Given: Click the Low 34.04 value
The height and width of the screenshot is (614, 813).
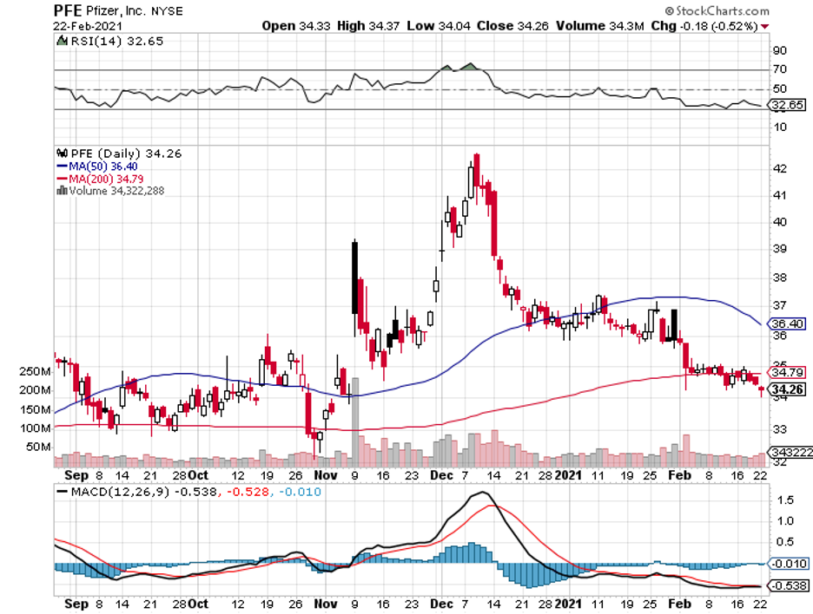Looking at the screenshot, I should click(x=439, y=26).
